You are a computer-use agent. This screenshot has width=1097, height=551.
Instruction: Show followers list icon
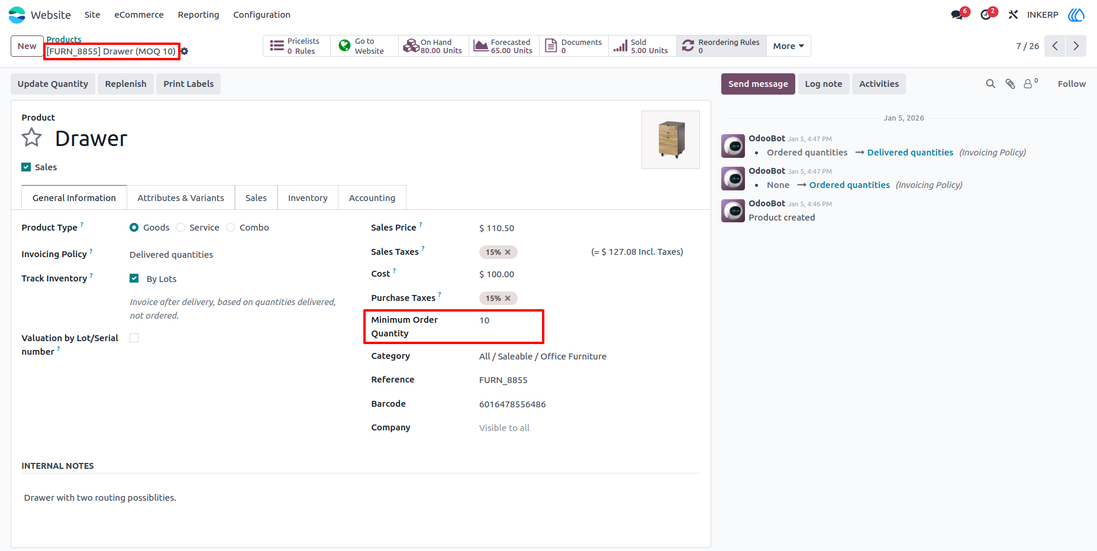click(x=1031, y=84)
